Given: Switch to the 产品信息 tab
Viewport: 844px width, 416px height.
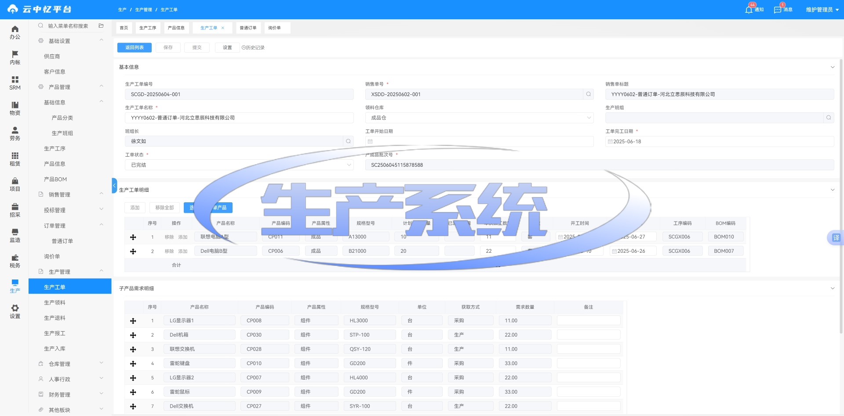Looking at the screenshot, I should (176, 28).
